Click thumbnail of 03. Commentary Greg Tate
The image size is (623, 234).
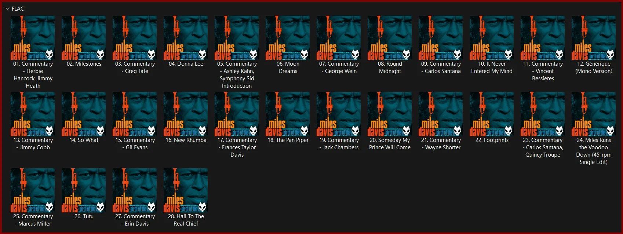pos(135,38)
